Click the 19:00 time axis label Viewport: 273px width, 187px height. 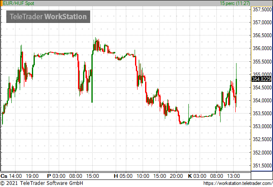(x=32, y=176)
